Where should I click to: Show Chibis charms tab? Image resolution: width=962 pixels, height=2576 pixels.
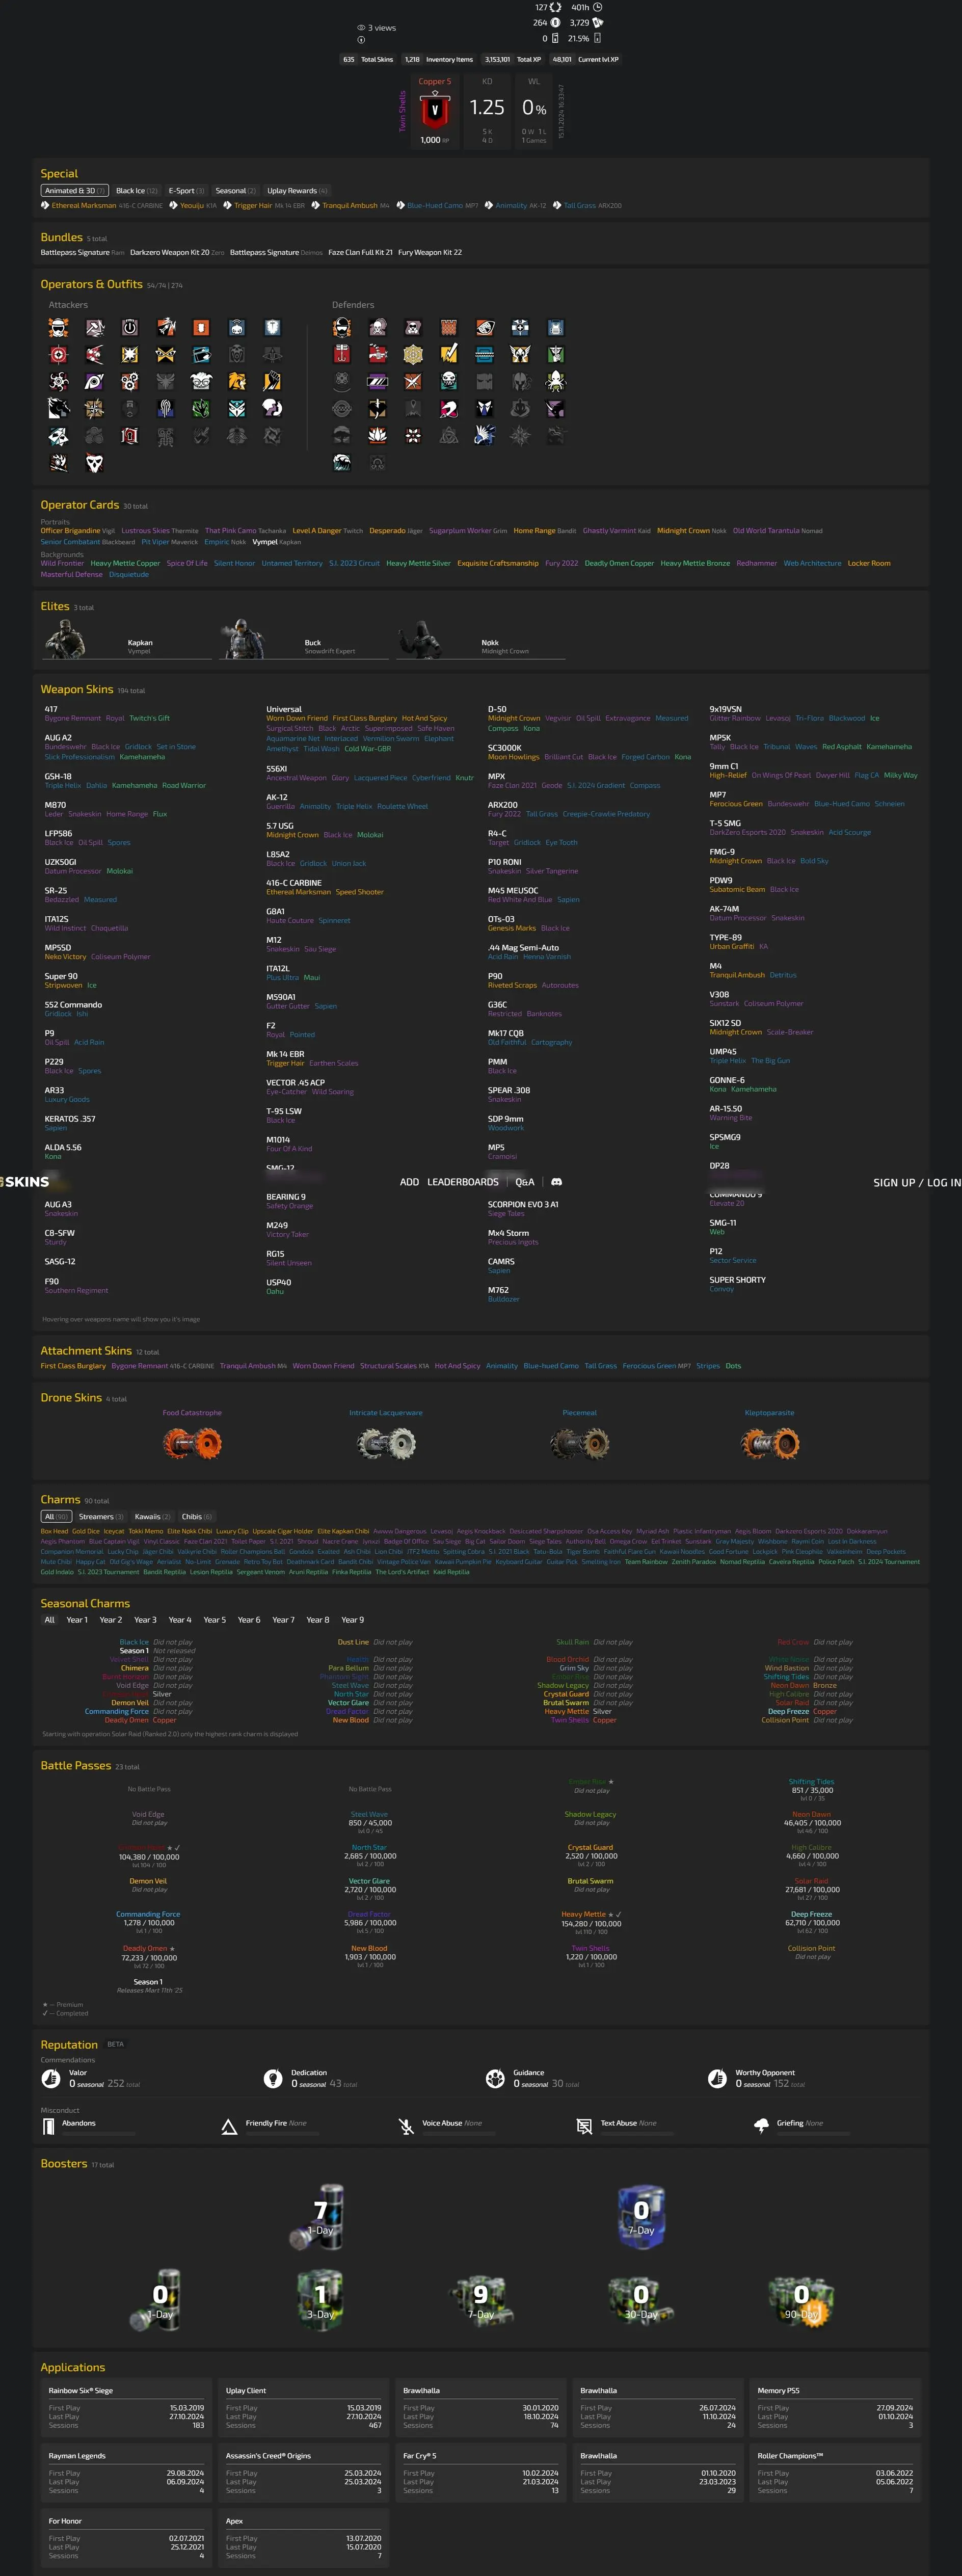196,1517
